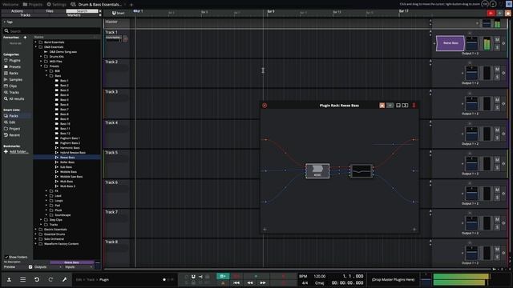
Task: Click the red icon at right of Plugin Rack title bar
Action: 414,106
